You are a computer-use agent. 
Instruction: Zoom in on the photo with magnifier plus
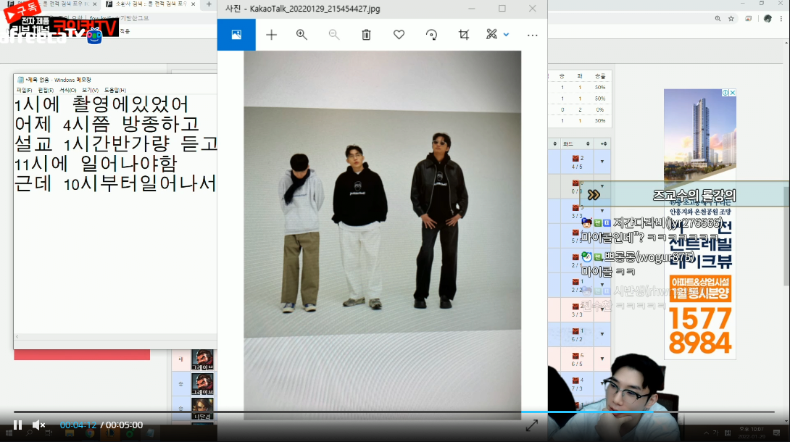point(302,35)
